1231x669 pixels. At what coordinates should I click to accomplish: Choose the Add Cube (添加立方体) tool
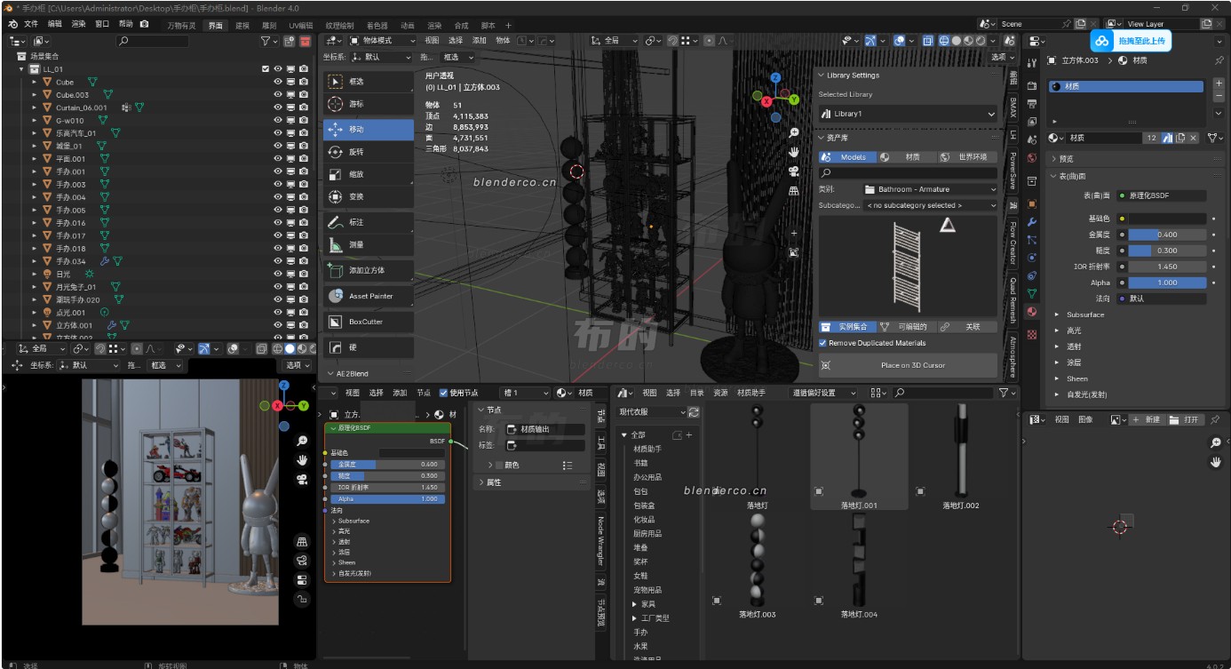click(368, 270)
